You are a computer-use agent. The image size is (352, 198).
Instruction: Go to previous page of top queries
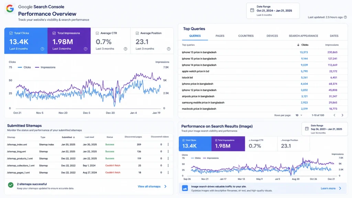pyautogui.click(x=334, y=115)
